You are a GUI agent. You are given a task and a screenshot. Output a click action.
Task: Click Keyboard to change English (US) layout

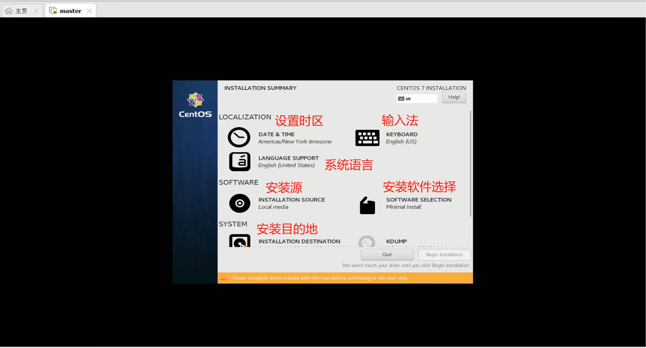(401, 138)
